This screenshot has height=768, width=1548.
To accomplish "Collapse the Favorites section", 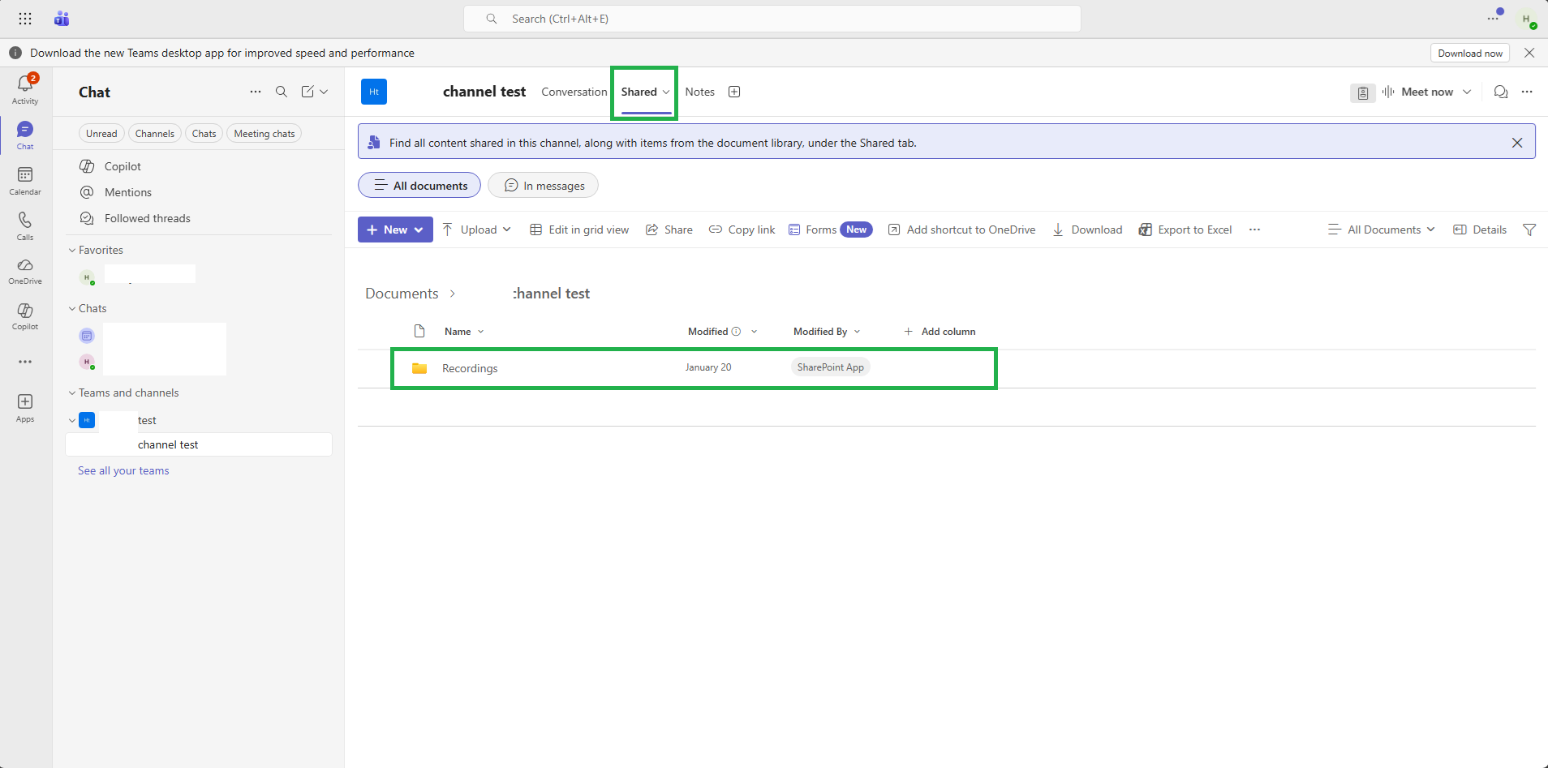I will 72,251.
